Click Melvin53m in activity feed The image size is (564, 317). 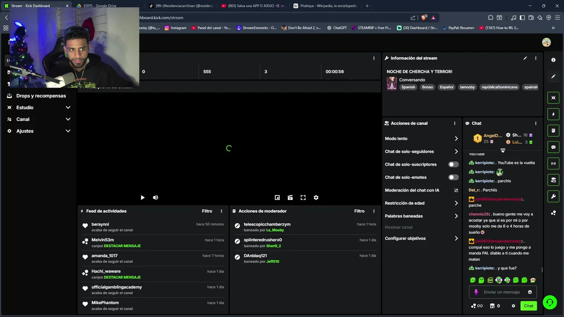[x=103, y=240]
